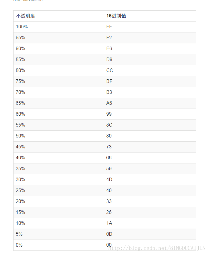Click hex value 1A
The width and height of the screenshot is (209, 254).
point(150,223)
